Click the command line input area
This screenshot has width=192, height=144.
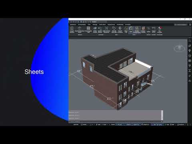(115, 122)
